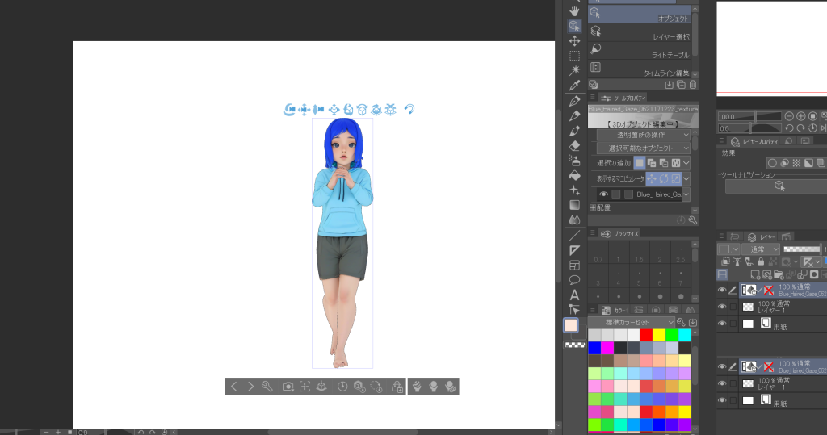The height and width of the screenshot is (435, 827).
Task: Select the Eyedropper tool
Action: pos(574,86)
